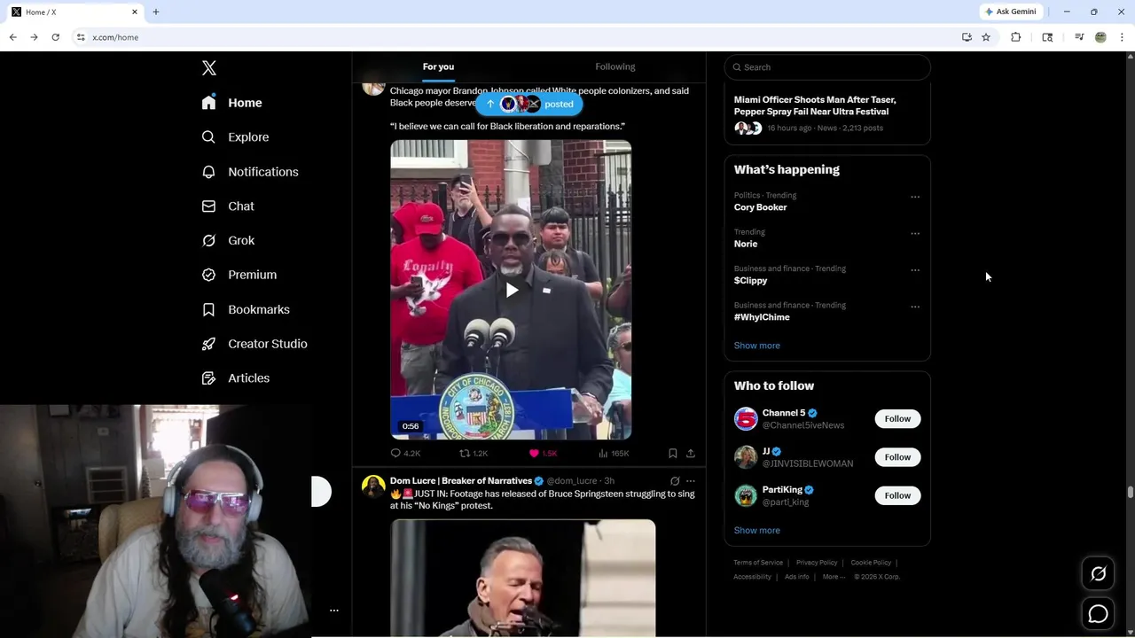Viewport: 1135px width, 638px height.
Task: Select the Creator Studio rocket icon
Action: 208,344
